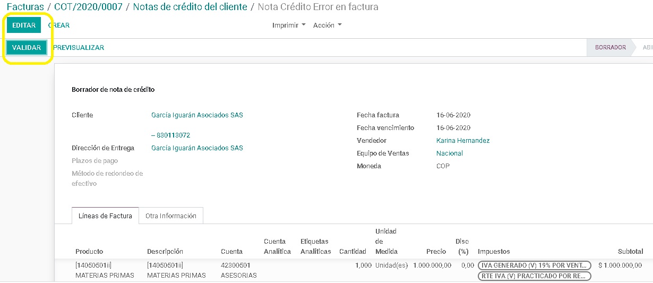Click the subtotal $ 1.000.000,00
653x283 pixels.
coord(620,265)
